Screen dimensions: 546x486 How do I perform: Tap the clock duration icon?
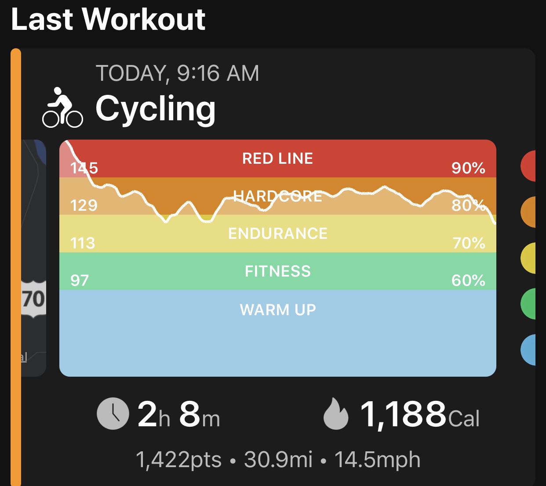(113, 414)
